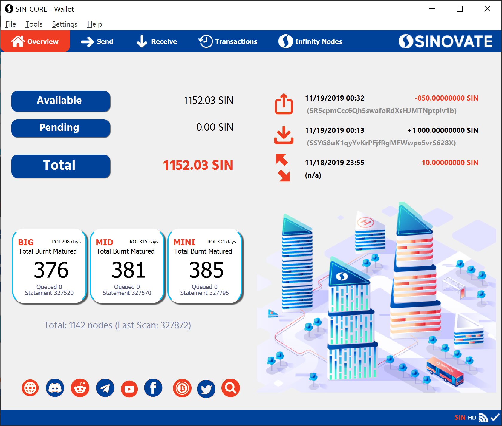Maximize the SIN-CORE Wallet window
This screenshot has width=502, height=426.
(x=460, y=9)
